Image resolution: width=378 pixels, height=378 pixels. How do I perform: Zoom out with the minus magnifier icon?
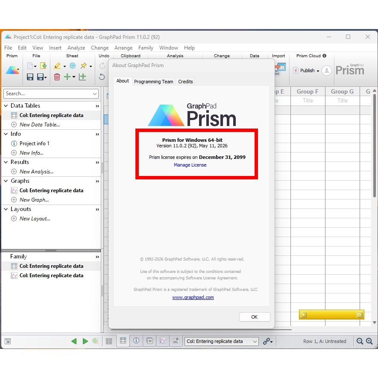[x=360, y=341]
